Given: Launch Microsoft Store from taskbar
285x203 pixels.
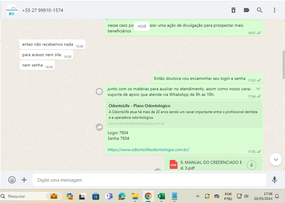Looking at the screenshot, I should pos(96,196).
